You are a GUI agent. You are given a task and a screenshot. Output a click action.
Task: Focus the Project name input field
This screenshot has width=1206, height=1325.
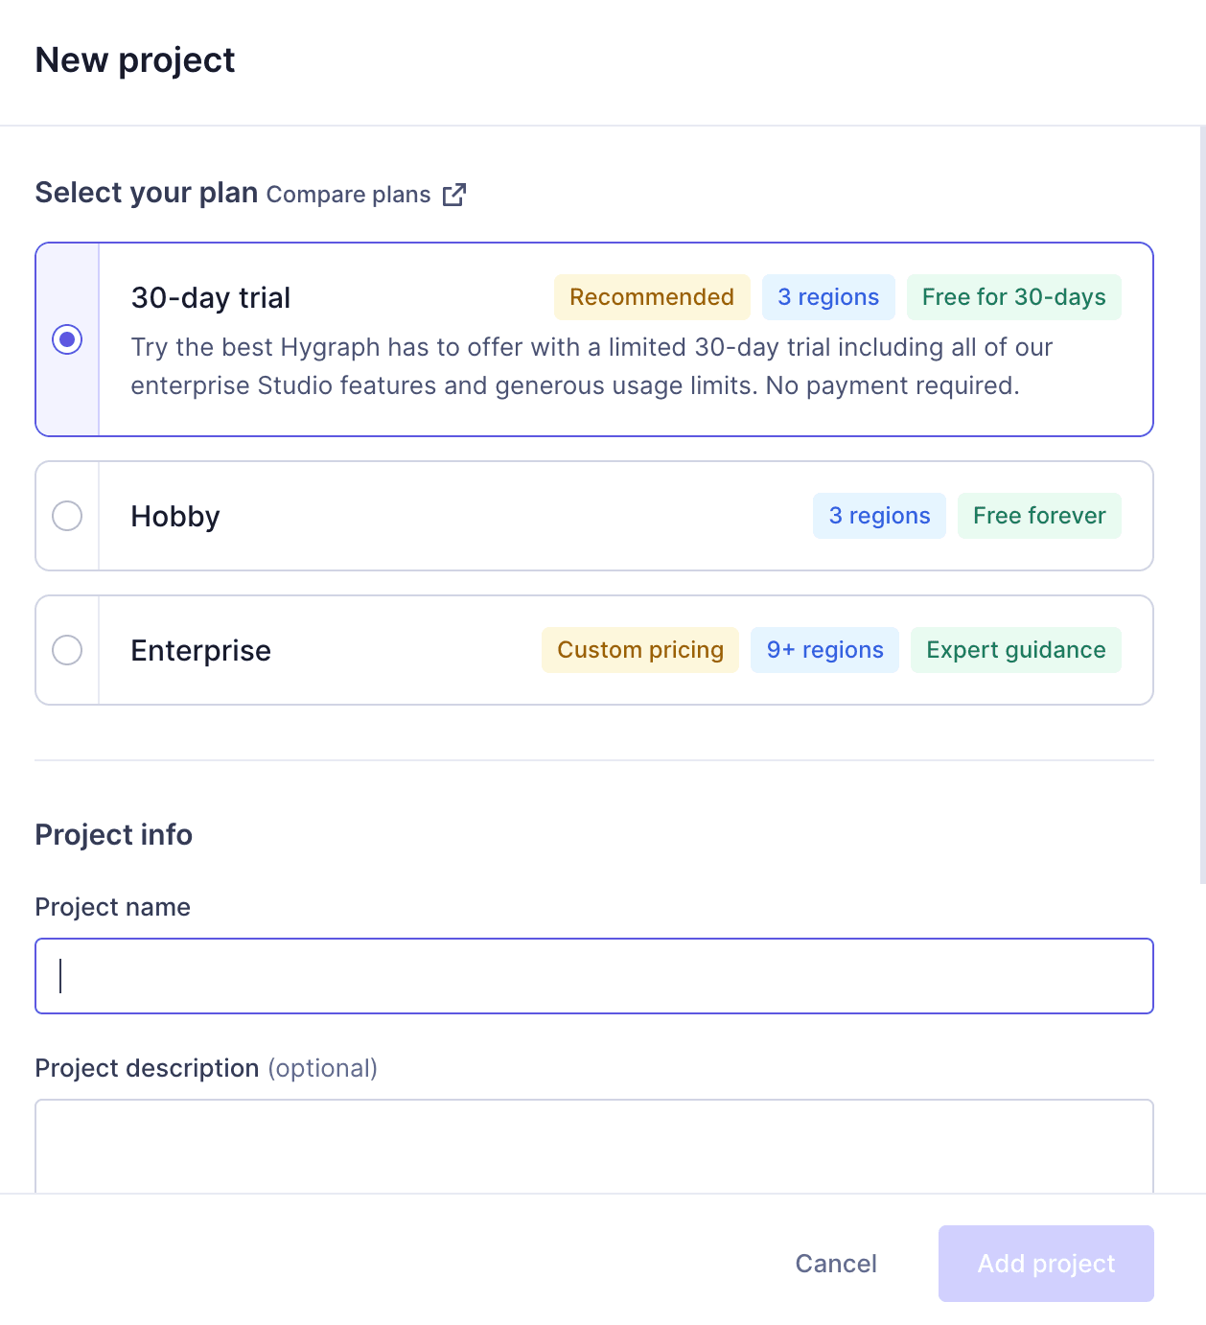click(594, 976)
